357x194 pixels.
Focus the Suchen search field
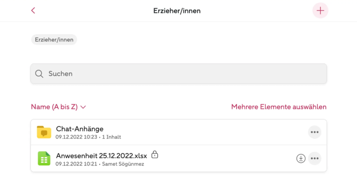coord(179,74)
